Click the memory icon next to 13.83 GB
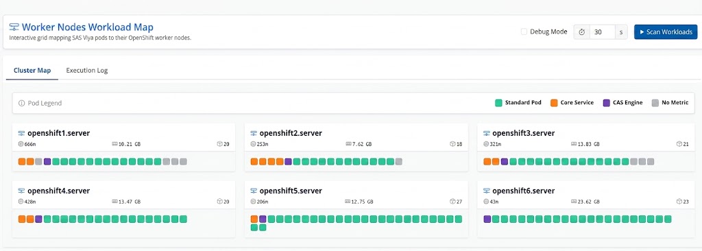This screenshot has height=251, width=702. (x=574, y=144)
